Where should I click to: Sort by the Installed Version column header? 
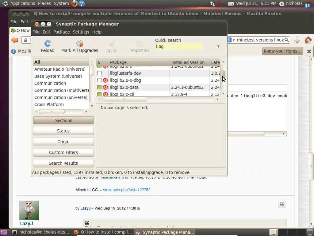190,62
